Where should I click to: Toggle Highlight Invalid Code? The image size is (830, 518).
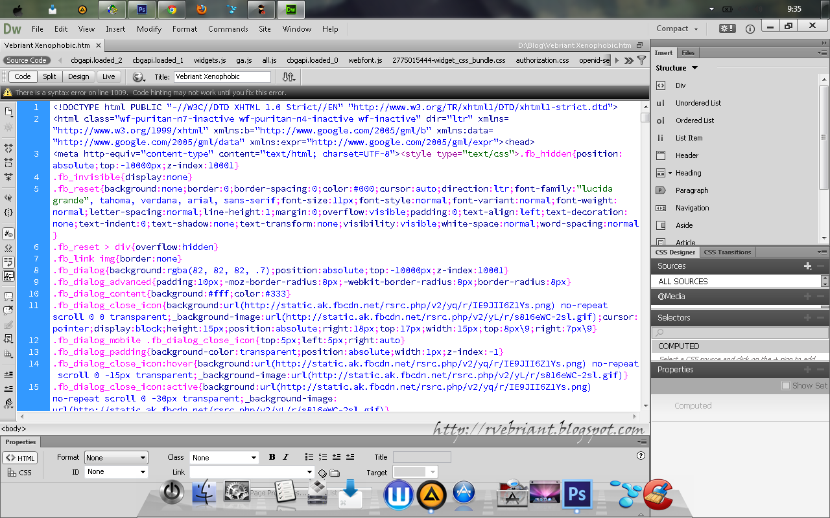tap(8, 247)
